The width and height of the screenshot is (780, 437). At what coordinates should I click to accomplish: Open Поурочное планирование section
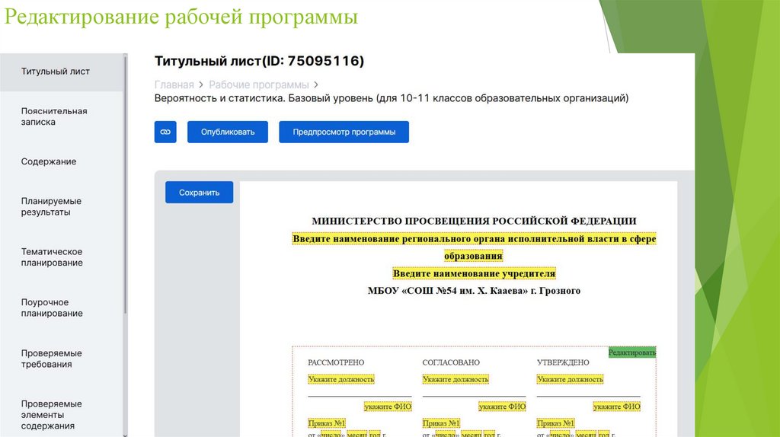52,308
